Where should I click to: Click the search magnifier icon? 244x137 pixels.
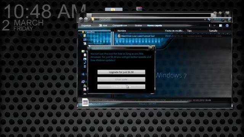click(229, 19)
